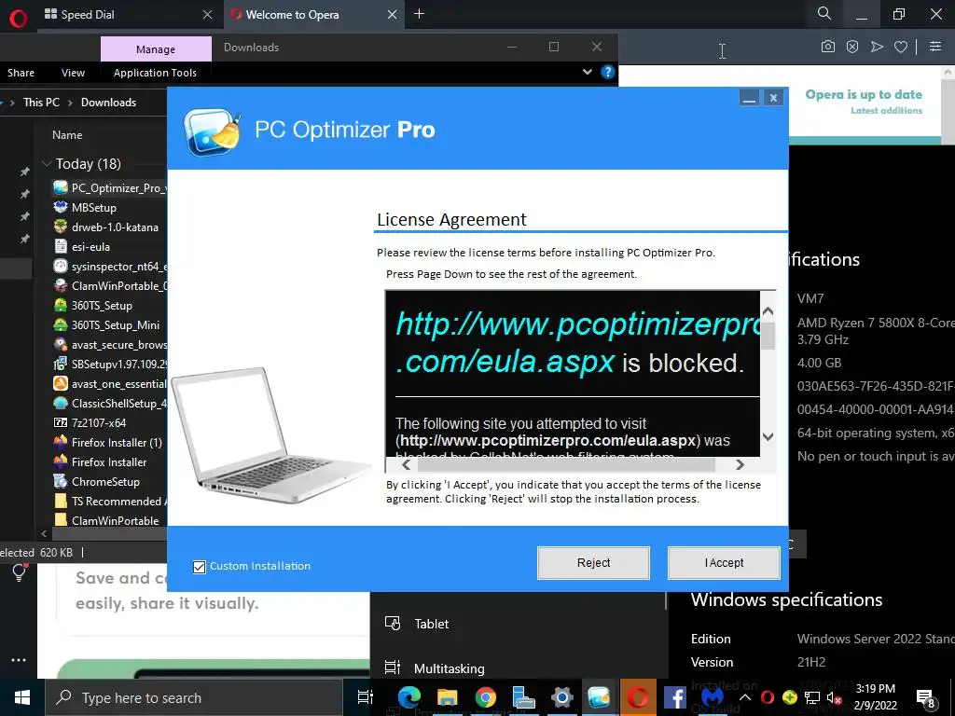
Task: Click the Malwarebytes icon on the taskbar
Action: [x=712, y=697]
